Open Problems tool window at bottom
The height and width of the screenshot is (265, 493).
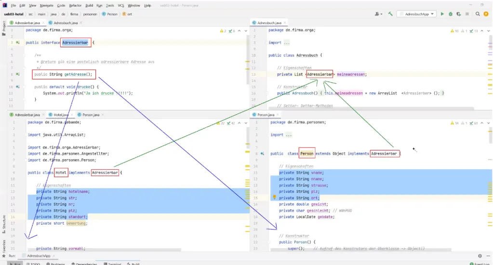point(55,264)
